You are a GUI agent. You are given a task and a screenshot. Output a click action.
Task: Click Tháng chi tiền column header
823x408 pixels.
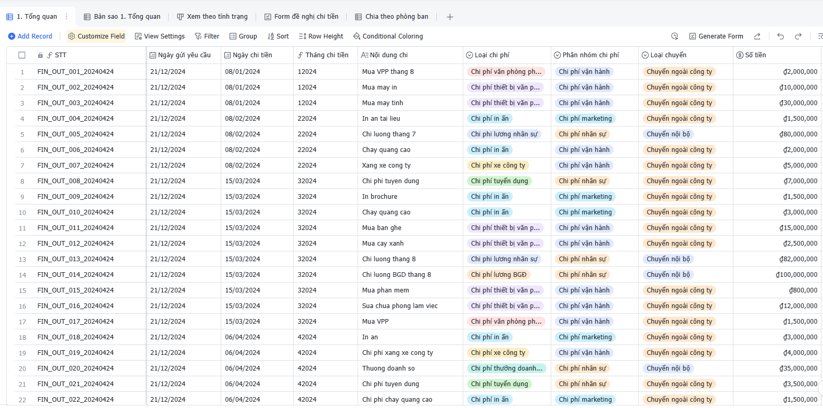(x=326, y=55)
